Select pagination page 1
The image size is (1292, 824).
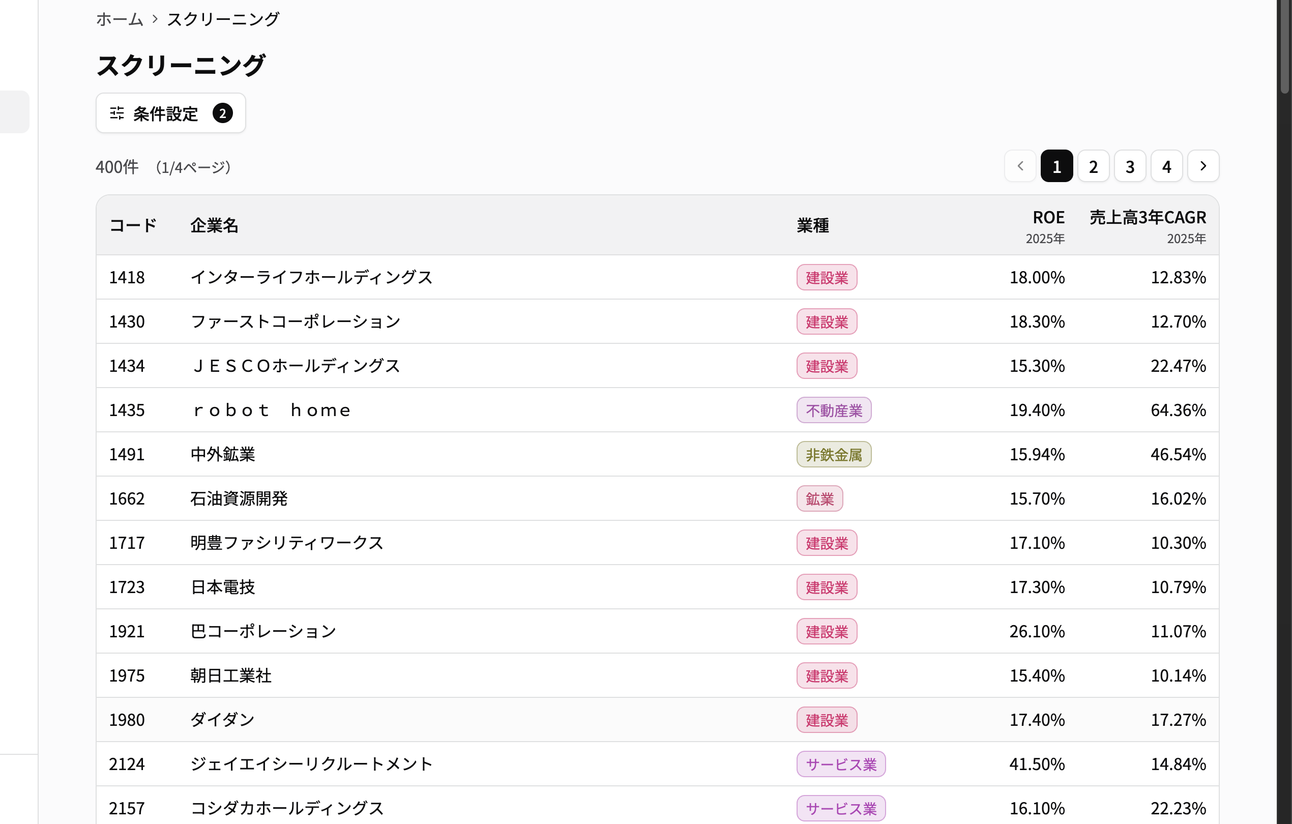[x=1056, y=166]
